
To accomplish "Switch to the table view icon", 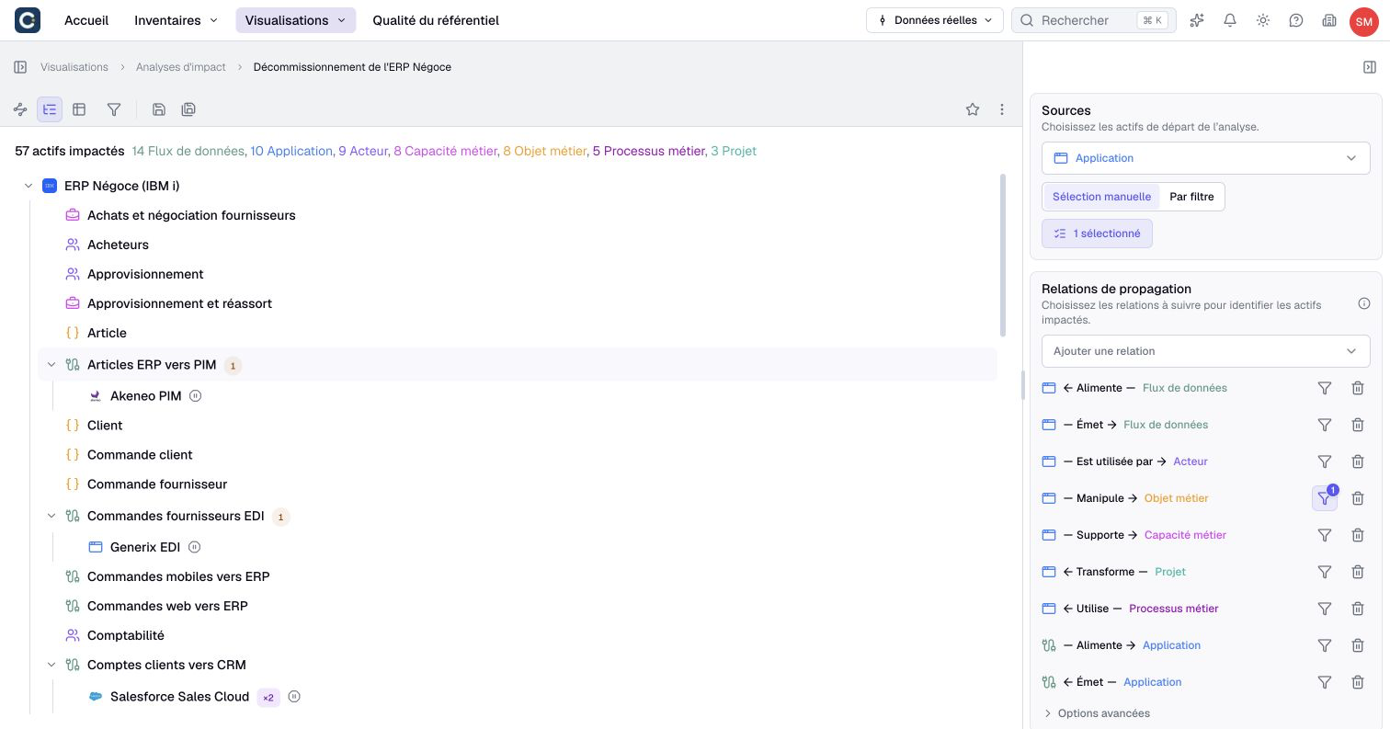I will 79,109.
